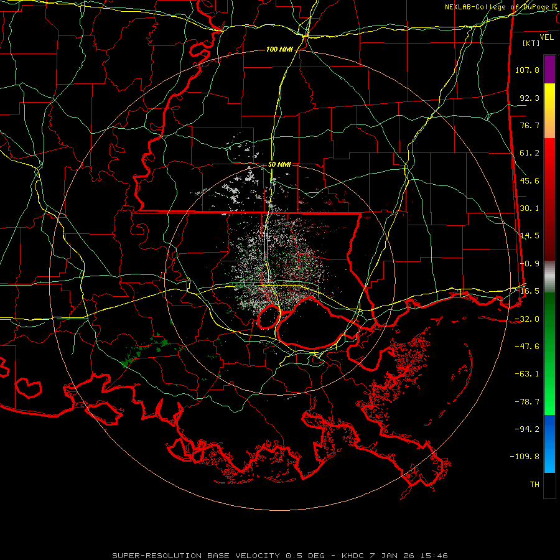The width and height of the screenshot is (560, 560).
Task: Pick the green segment of velocity scale
Action: (x=549, y=353)
